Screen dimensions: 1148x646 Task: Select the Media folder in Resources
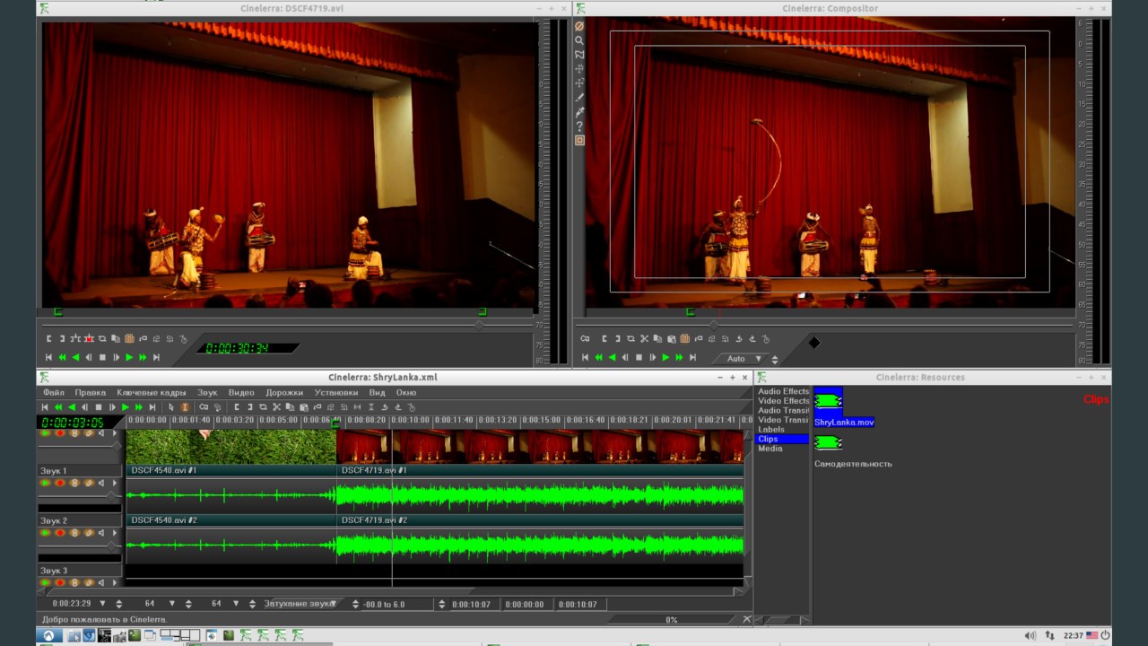(770, 449)
